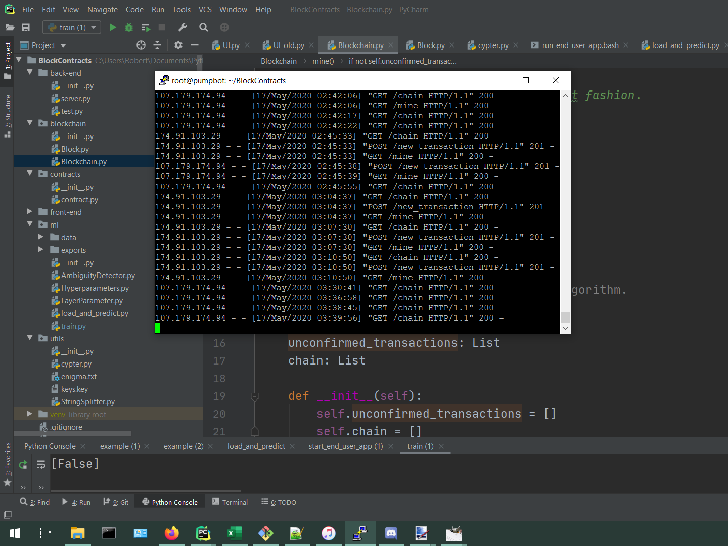The image size is (728, 546).
Task: Open the Terminal tool window
Action: (x=230, y=502)
